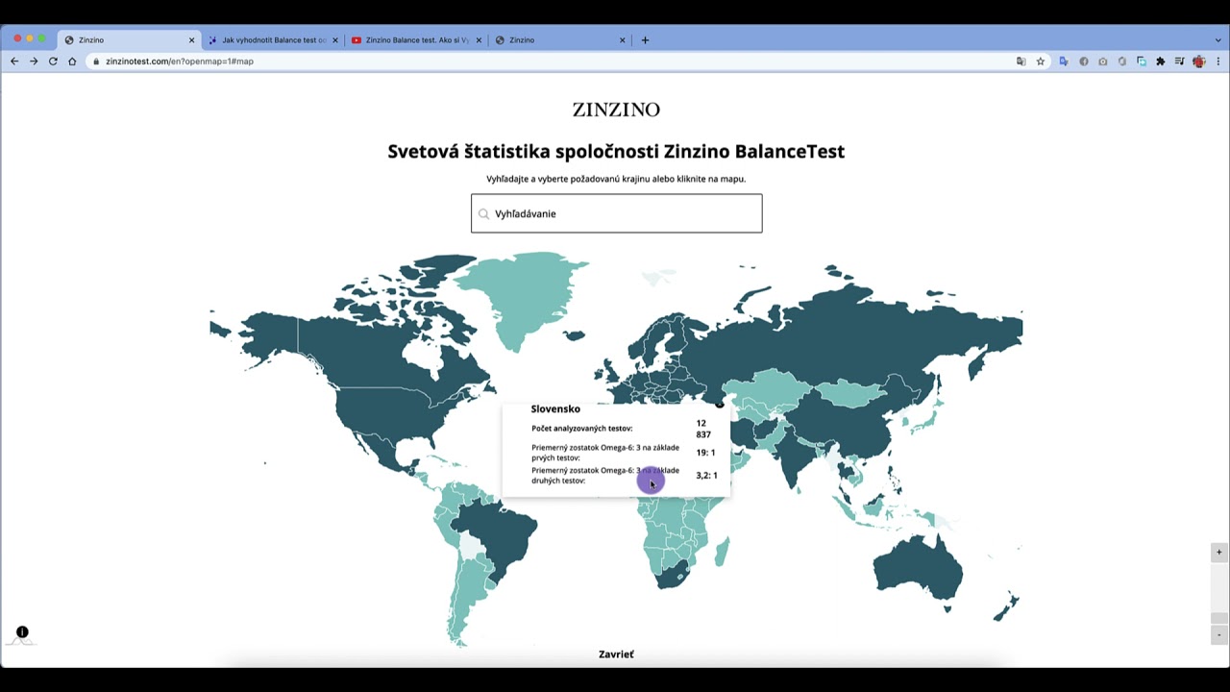Click the accessibility icon at bottom left
This screenshot has width=1230, height=692.
[x=22, y=632]
